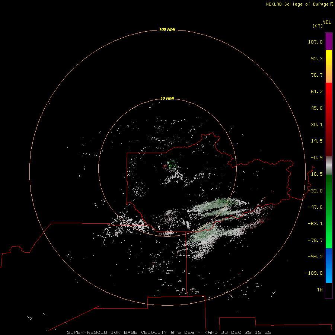
Task: Click the -78.7 velocity scale value
Action: click(x=315, y=240)
